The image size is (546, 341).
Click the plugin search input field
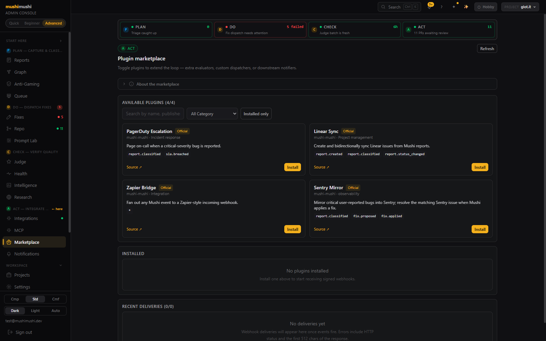tap(153, 114)
